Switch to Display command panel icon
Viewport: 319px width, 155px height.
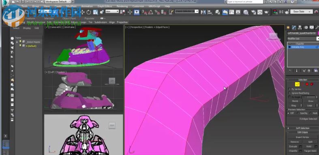(311, 27)
